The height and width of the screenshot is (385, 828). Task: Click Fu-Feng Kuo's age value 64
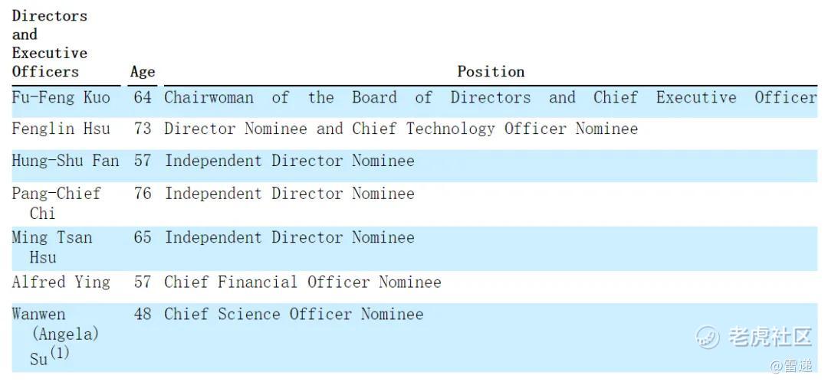(x=143, y=98)
